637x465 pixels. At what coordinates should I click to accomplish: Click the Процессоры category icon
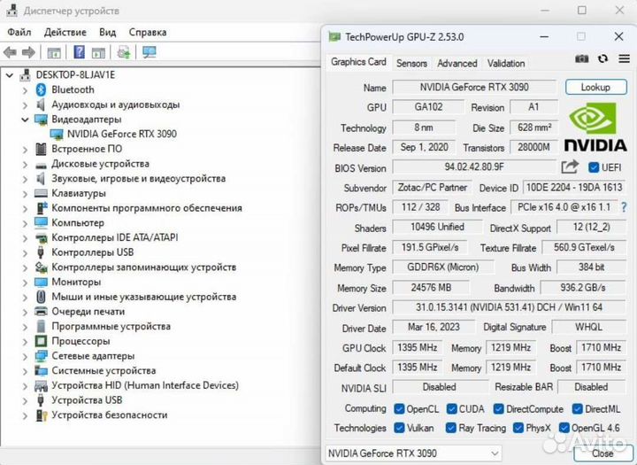pos(41,341)
